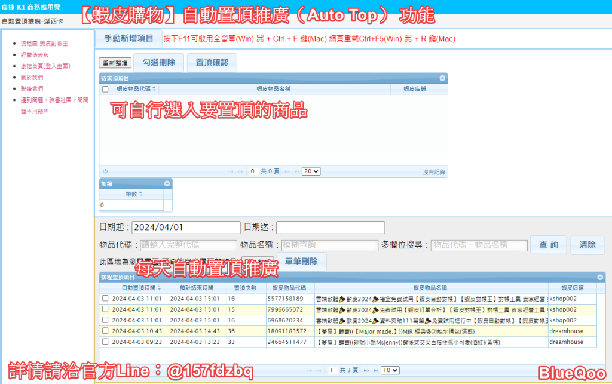Click the 日期迄 end date field
The height and width of the screenshot is (384, 612).
click(331, 228)
